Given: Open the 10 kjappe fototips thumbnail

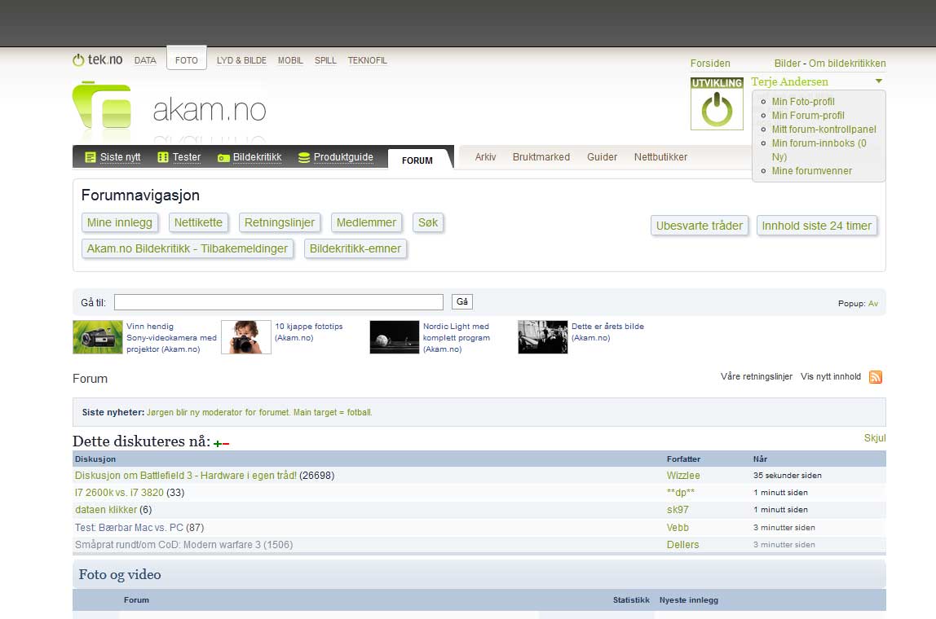Looking at the screenshot, I should point(246,337).
